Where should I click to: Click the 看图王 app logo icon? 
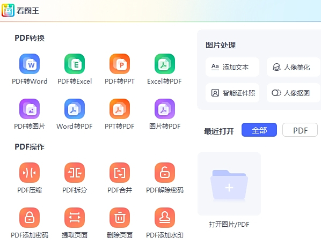tap(8, 10)
